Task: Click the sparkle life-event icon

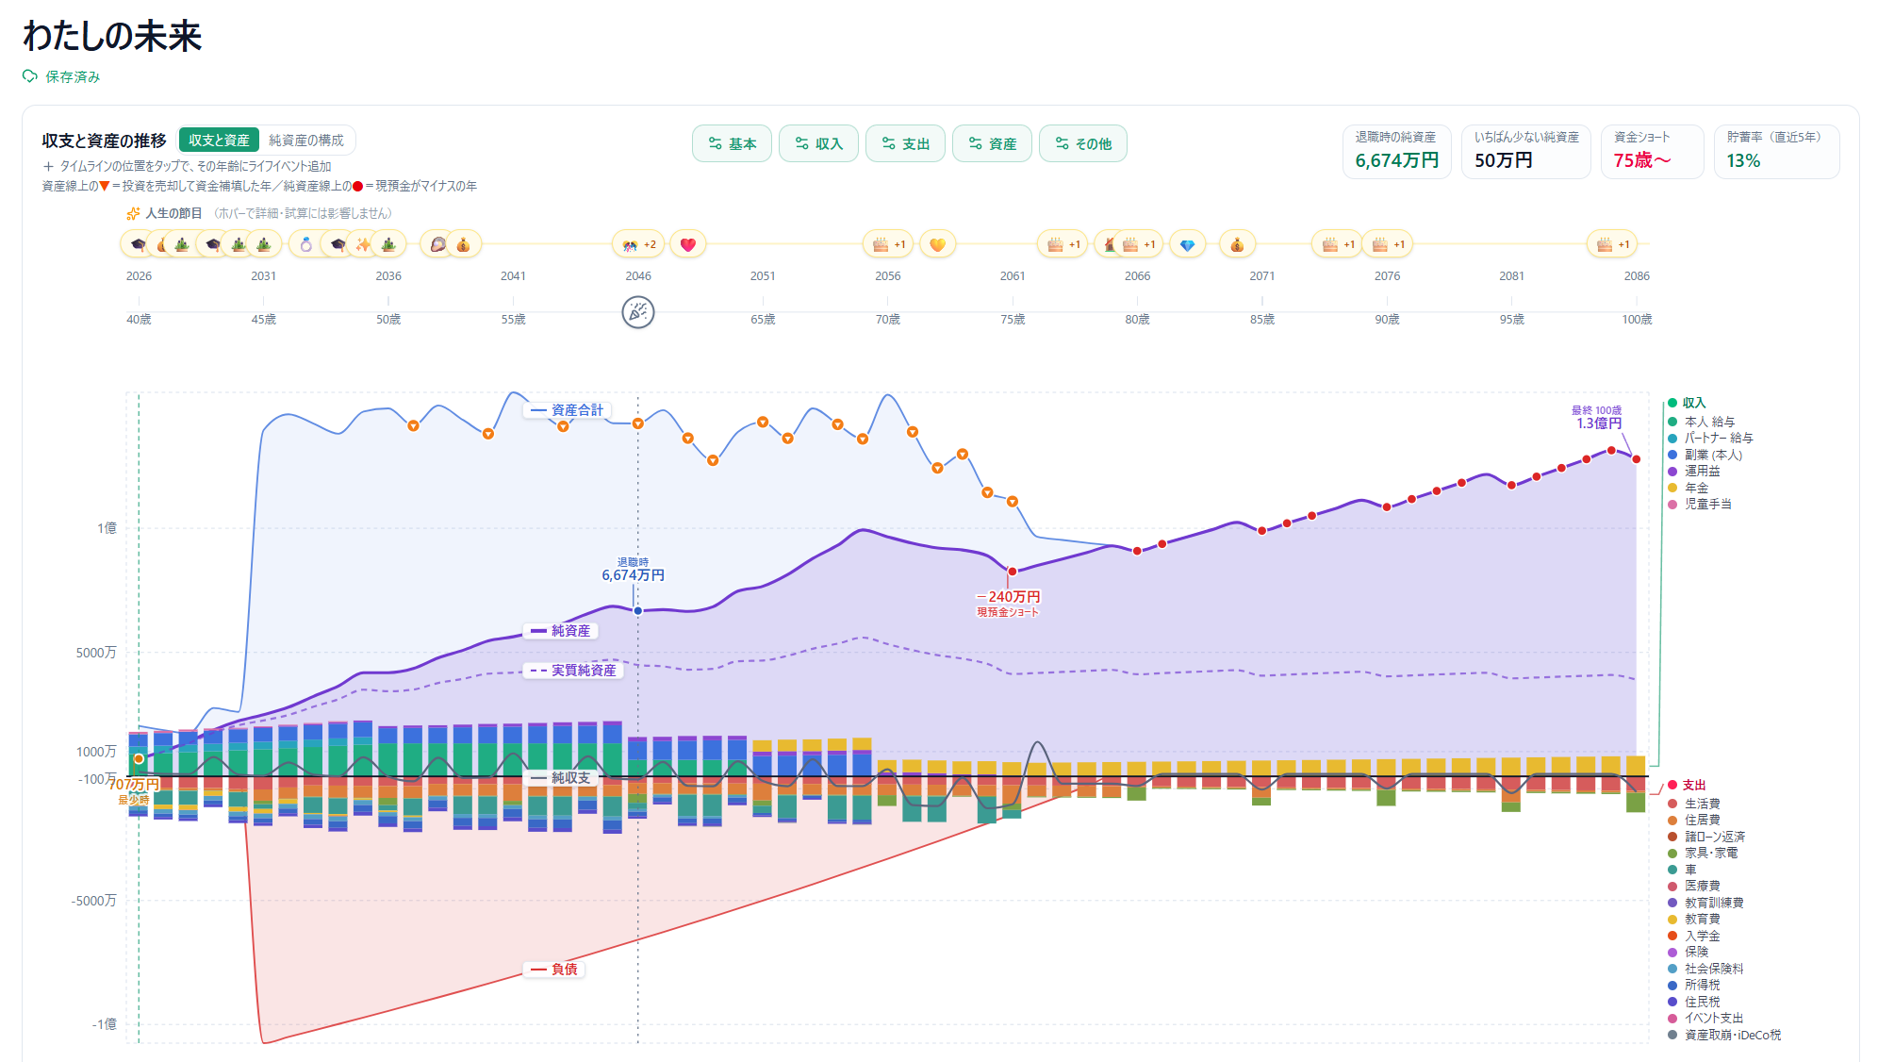Action: [x=364, y=244]
